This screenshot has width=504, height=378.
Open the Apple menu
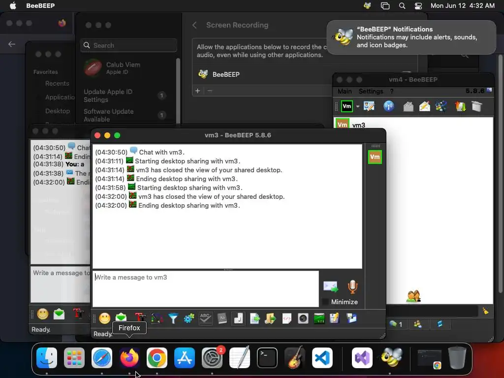click(13, 5)
